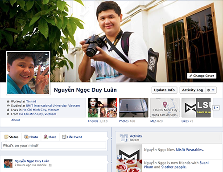Click the What's on your mind field

[54, 145]
